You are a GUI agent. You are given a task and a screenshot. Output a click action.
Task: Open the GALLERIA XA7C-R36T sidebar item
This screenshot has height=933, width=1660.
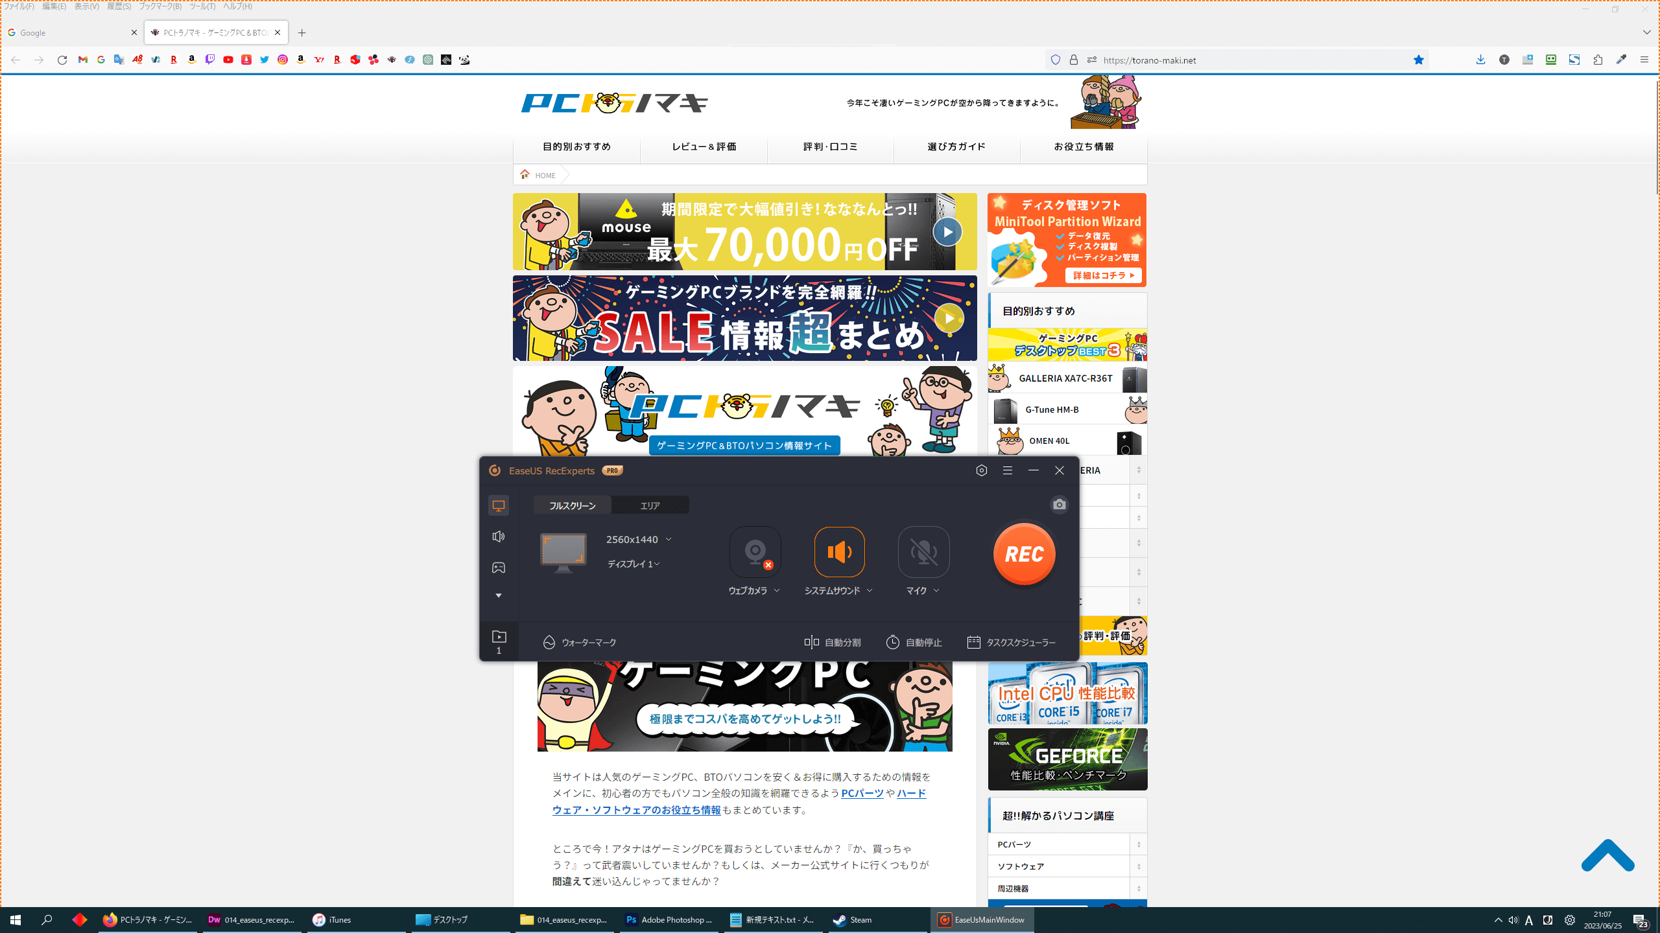pos(1067,378)
